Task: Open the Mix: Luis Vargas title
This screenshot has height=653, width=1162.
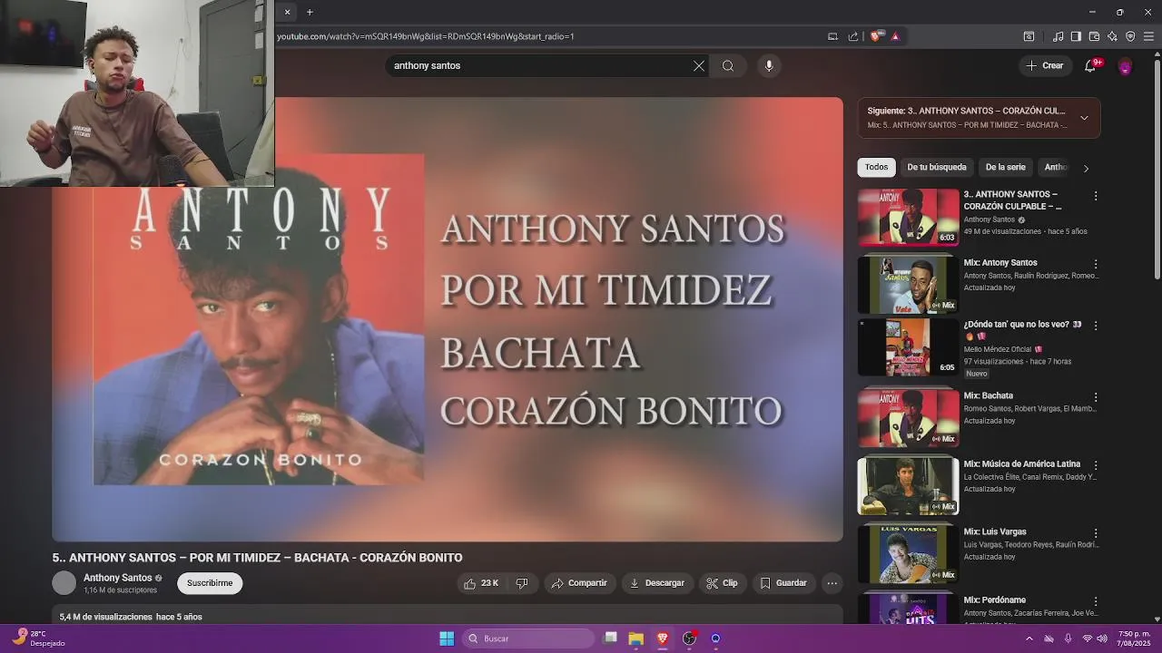Action: (994, 531)
